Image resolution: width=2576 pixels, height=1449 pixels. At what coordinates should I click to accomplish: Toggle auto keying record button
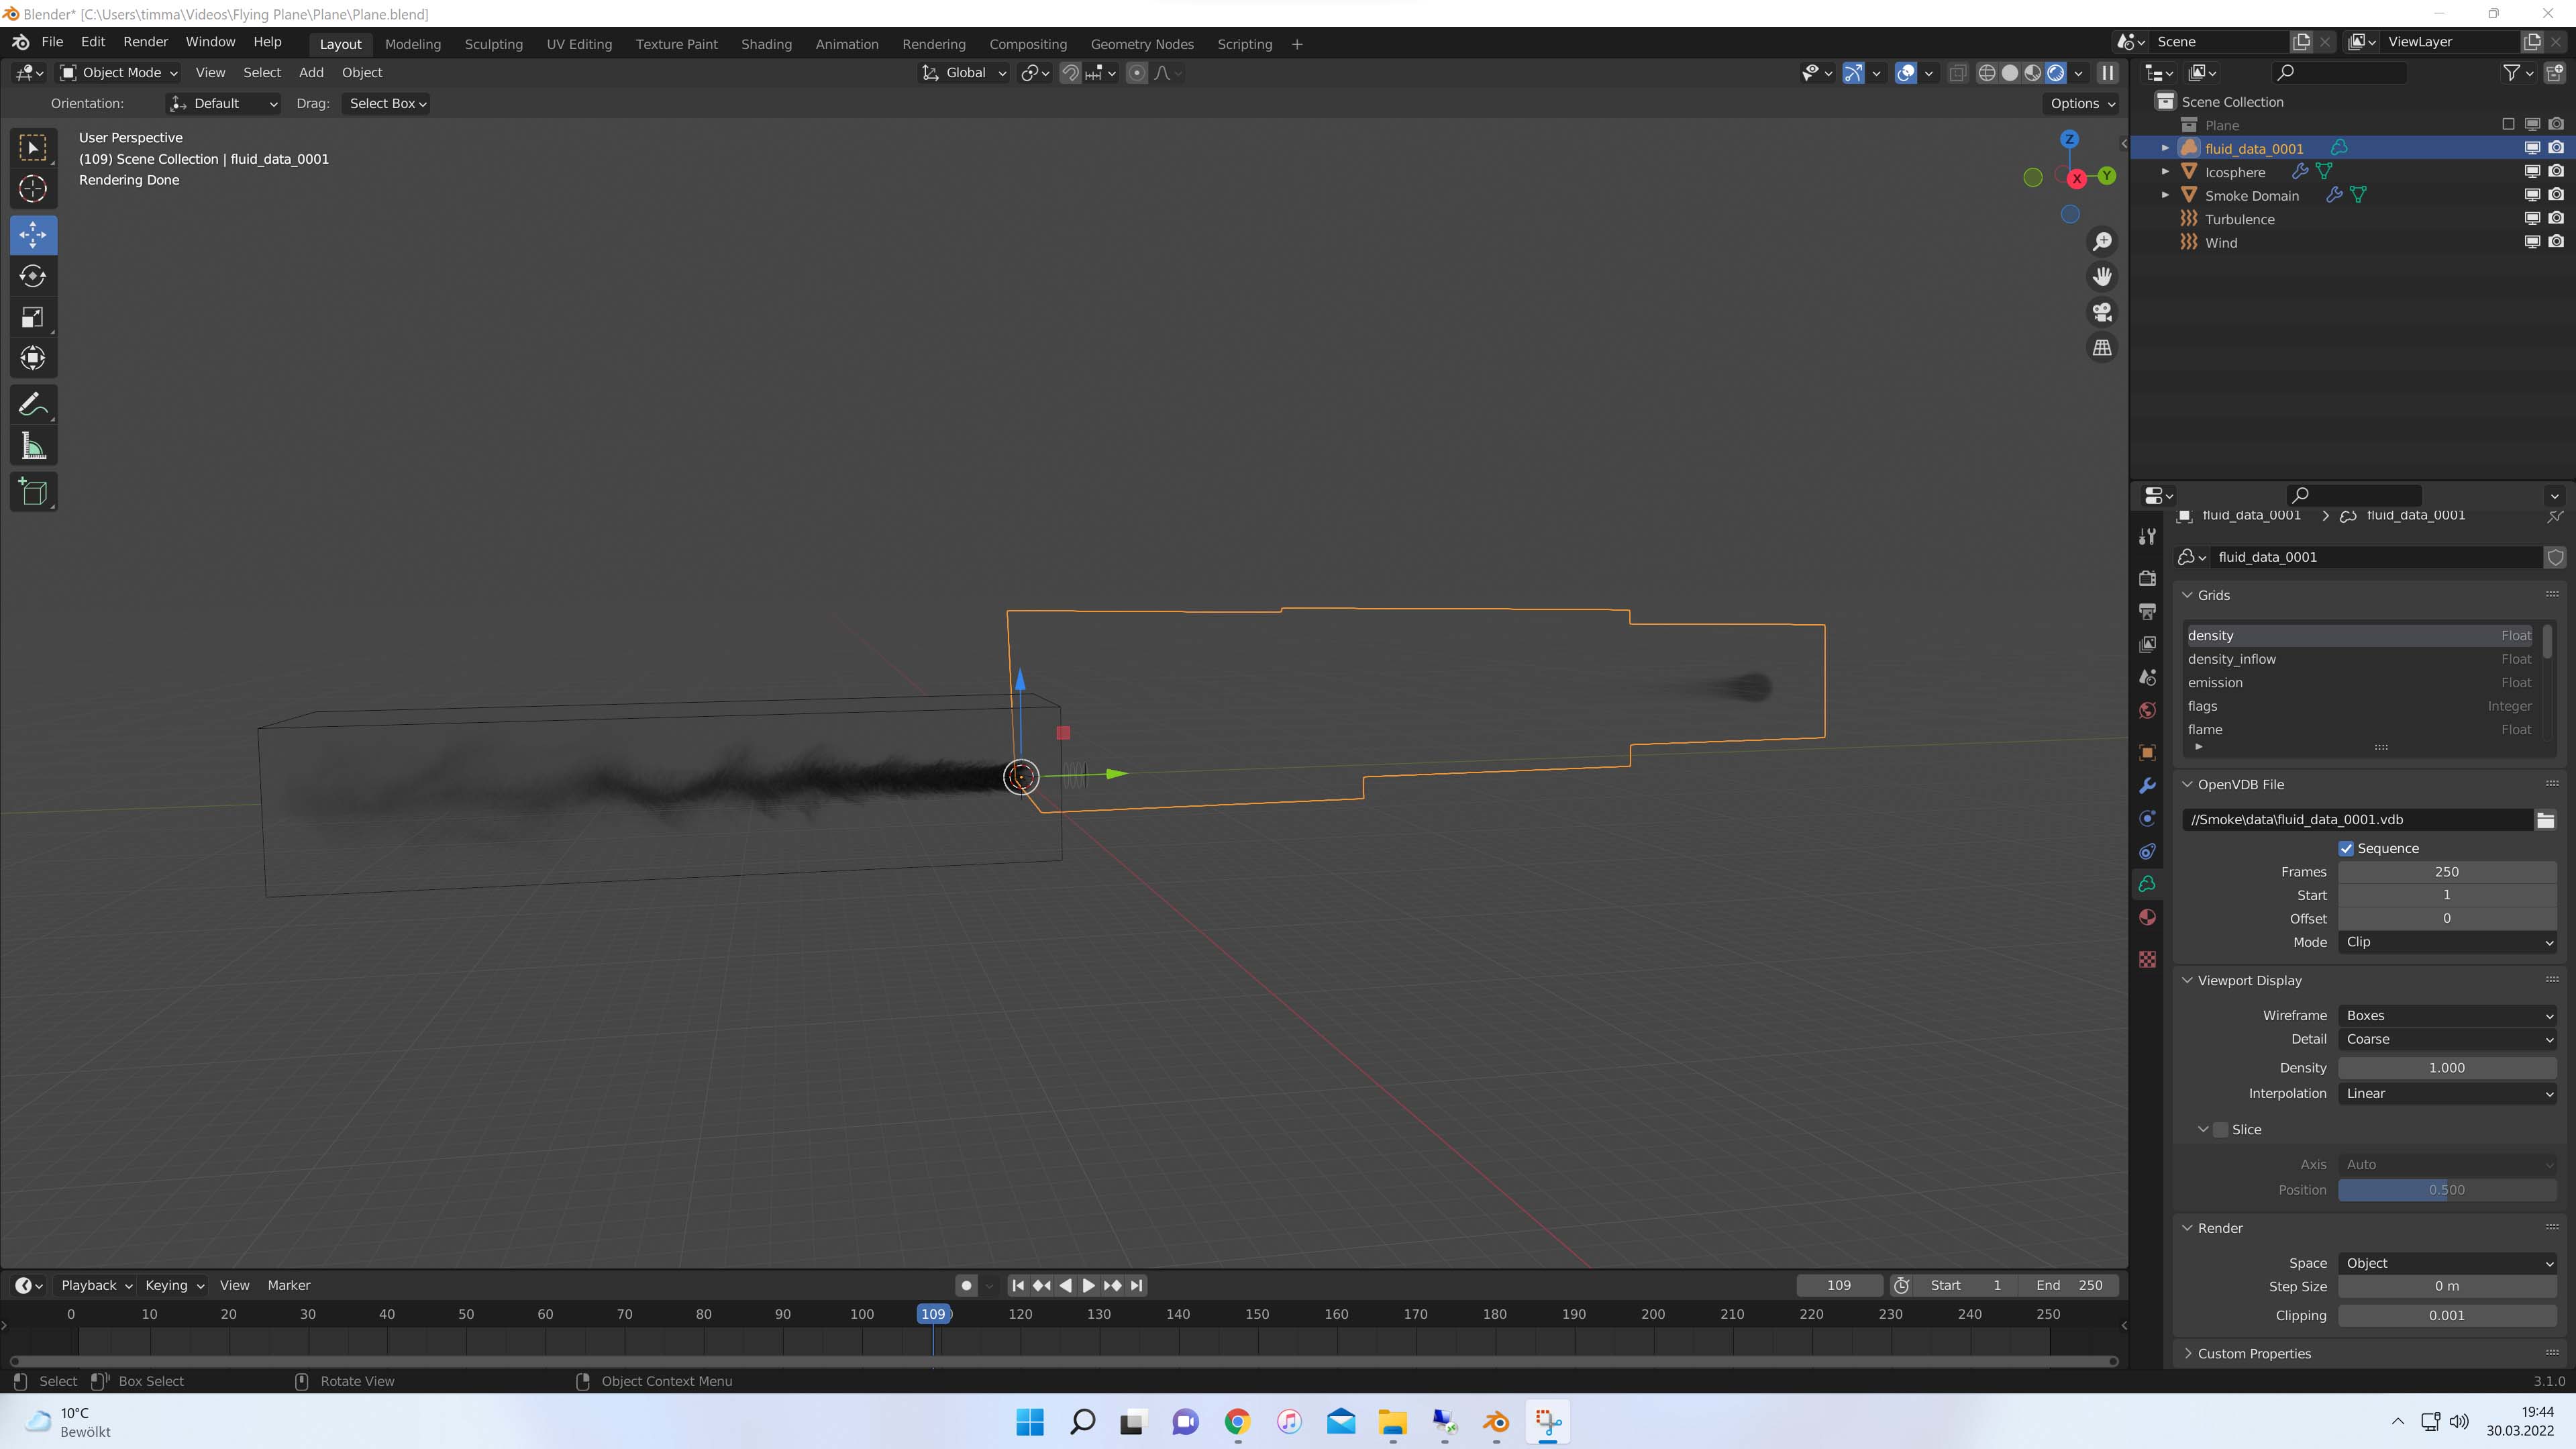point(966,1286)
